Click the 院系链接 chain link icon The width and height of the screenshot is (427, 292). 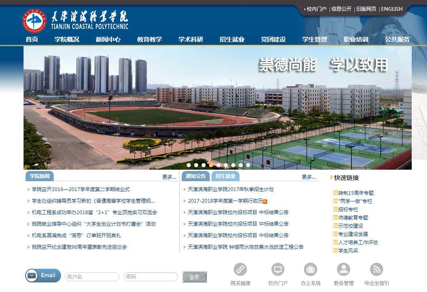tap(240, 270)
